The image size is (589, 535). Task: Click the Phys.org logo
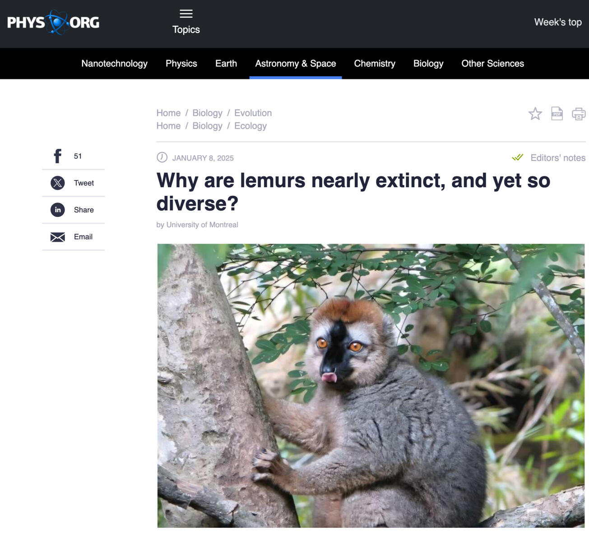click(53, 22)
